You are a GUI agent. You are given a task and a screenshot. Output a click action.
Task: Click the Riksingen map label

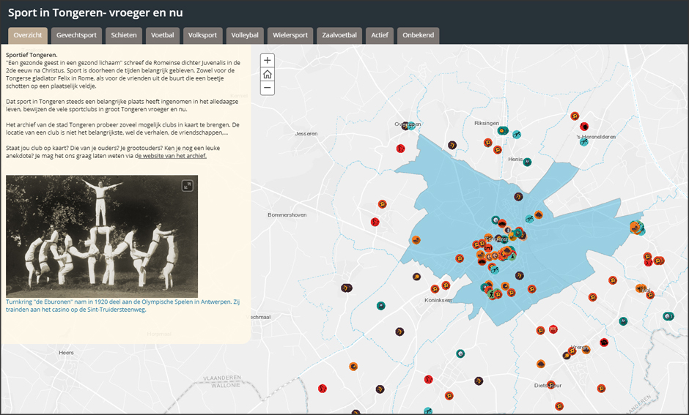pos(487,123)
